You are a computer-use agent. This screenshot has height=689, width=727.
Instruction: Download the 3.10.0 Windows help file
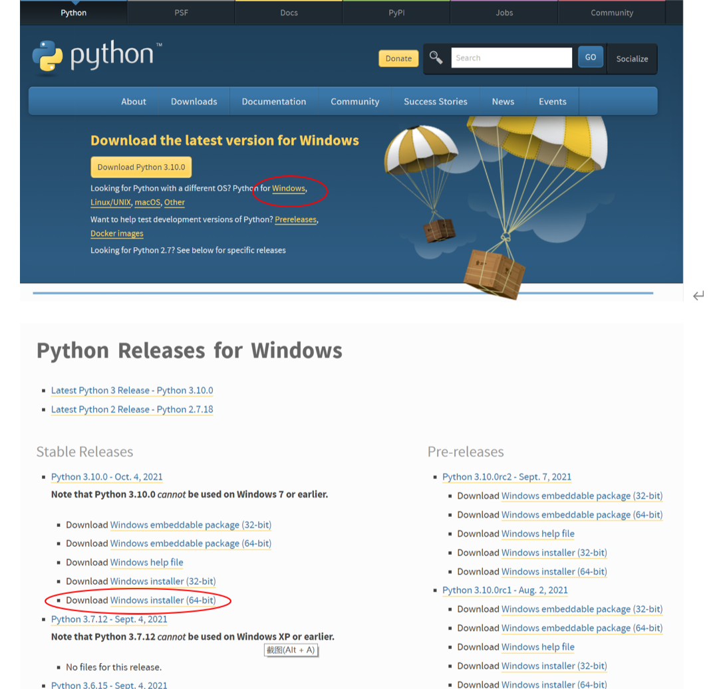(146, 562)
